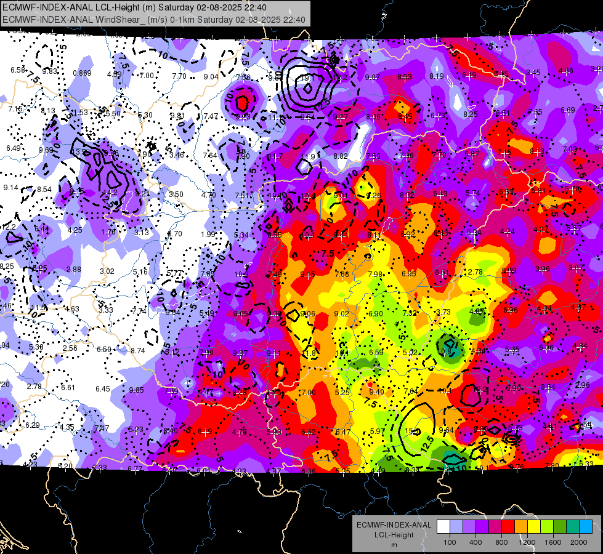The image size is (603, 554).
Task: Click the grid value '7.65'
Action: (x=535, y=112)
